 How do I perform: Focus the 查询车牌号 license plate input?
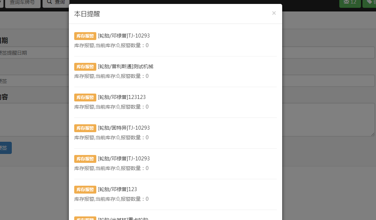22,2
